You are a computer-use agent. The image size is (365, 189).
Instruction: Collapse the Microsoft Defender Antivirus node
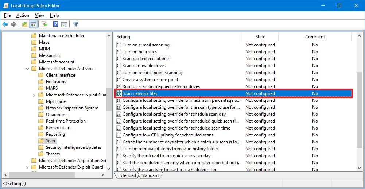[27, 69]
